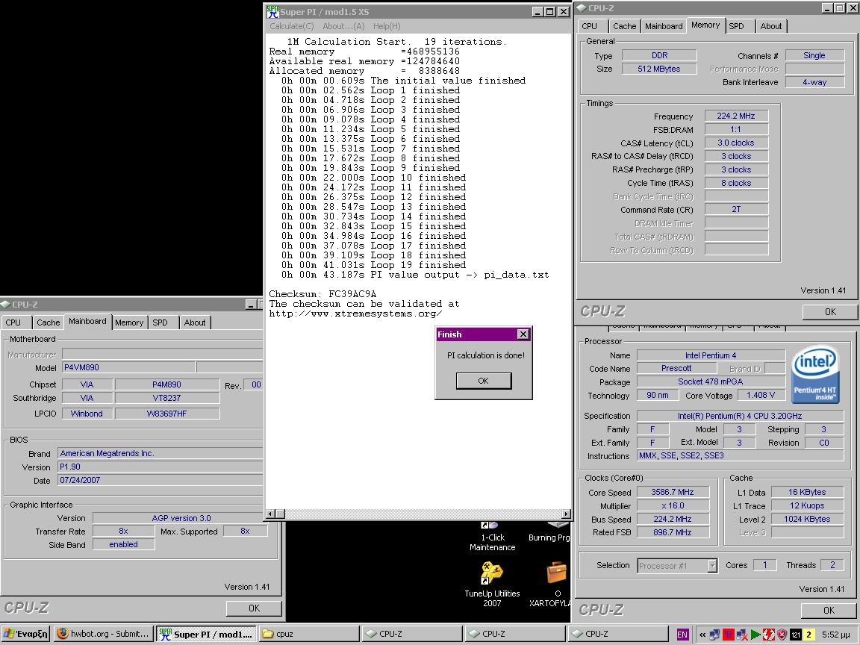This screenshot has height=645, width=860.
Task: Open About...(A) menu in Super PI
Action: [343, 26]
